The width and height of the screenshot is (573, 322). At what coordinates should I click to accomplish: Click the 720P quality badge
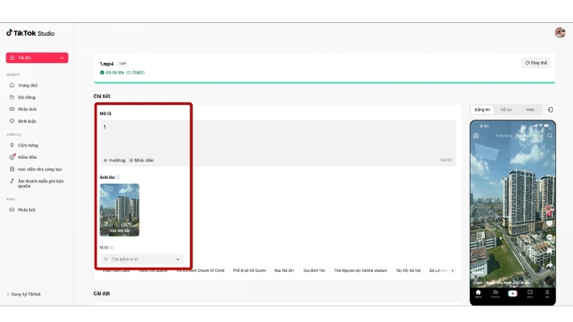click(x=122, y=64)
